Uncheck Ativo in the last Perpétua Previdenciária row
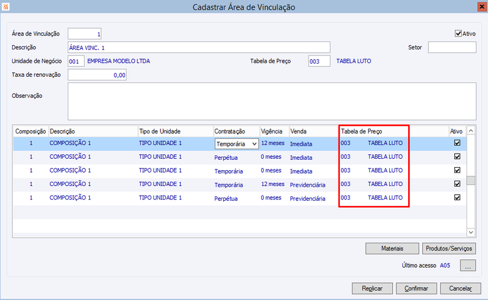Image resolution: width=488 pixels, height=300 pixels. tap(457, 198)
